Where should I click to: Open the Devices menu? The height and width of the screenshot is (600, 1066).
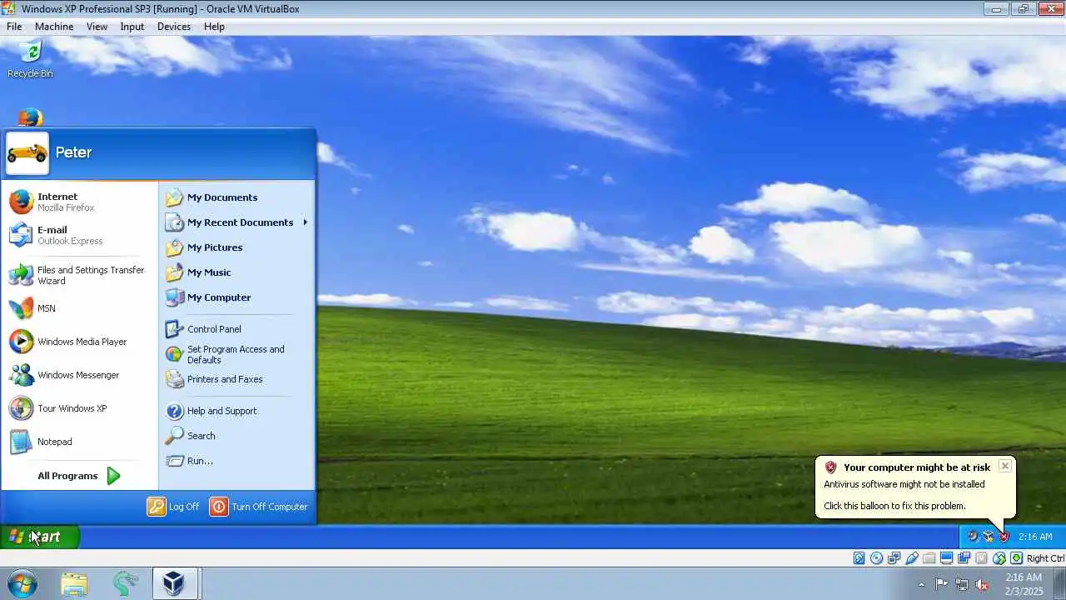174,27
